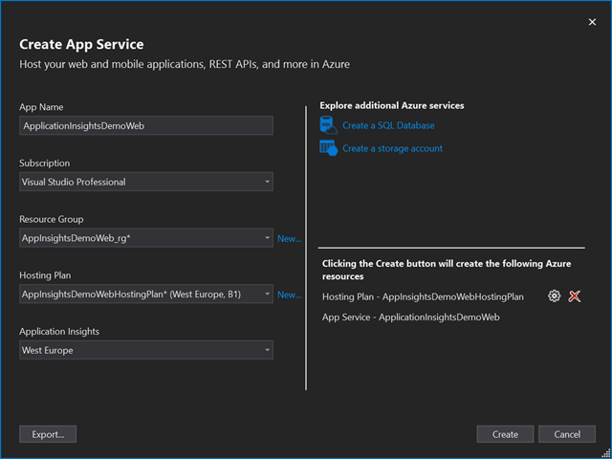The image size is (612, 459).
Task: Click the Create button
Action: point(505,434)
